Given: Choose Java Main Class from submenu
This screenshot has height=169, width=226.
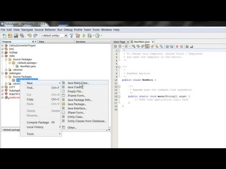Looking at the screenshot, I should pyautogui.click(x=85, y=83).
